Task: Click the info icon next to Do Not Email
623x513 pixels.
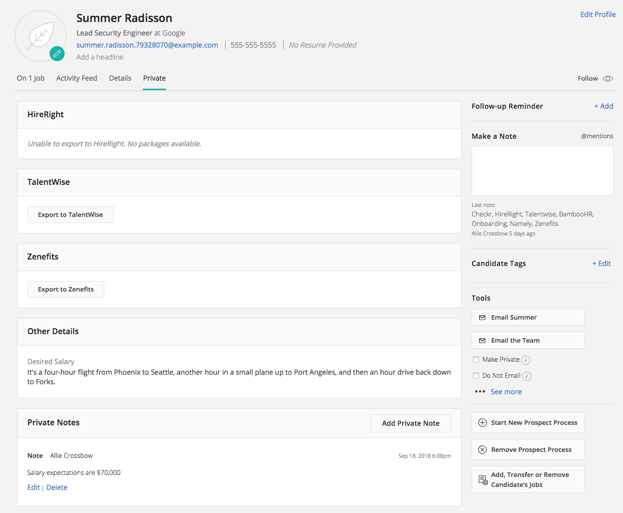Action: pos(527,376)
